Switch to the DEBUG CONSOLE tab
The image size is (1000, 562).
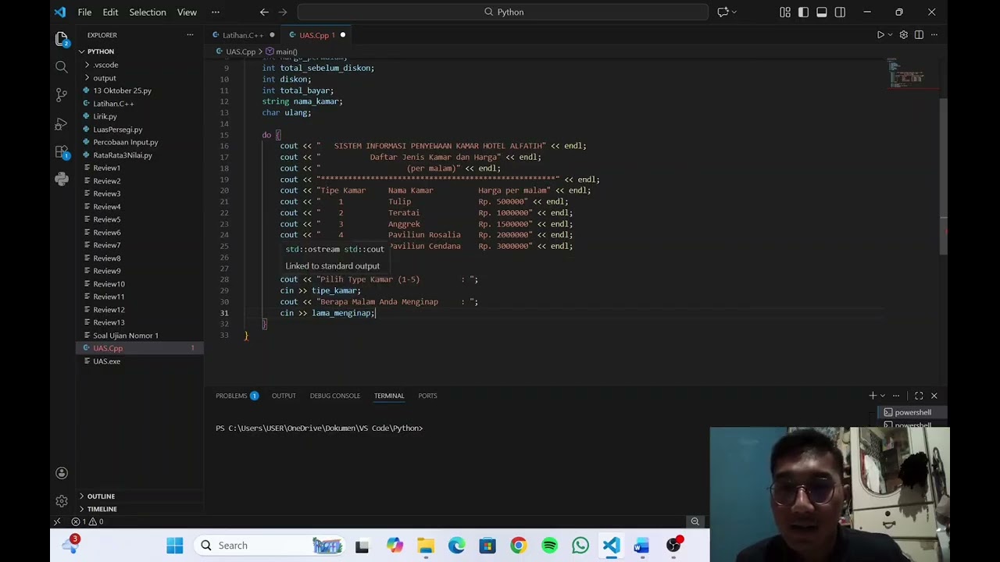point(335,396)
